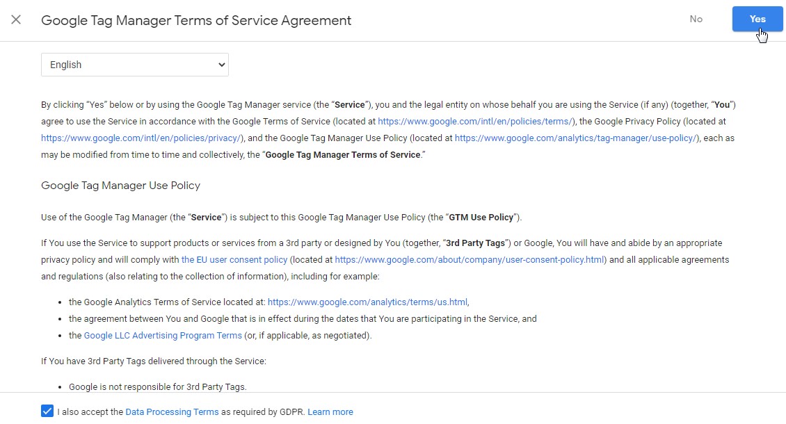This screenshot has width=786, height=424.
Task: Open Google LLC Advertising Program Terms
Action: pyautogui.click(x=163, y=336)
